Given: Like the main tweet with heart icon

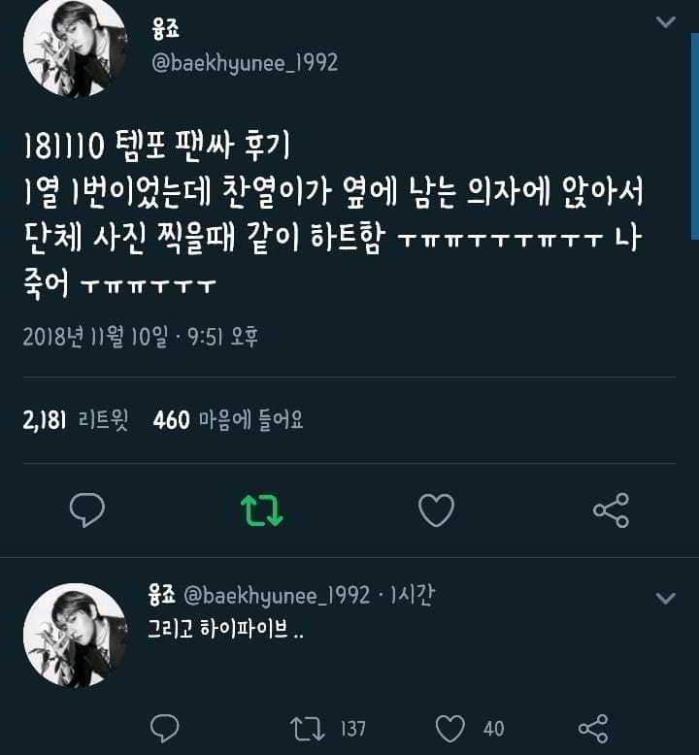Looking at the screenshot, I should coord(436,509).
